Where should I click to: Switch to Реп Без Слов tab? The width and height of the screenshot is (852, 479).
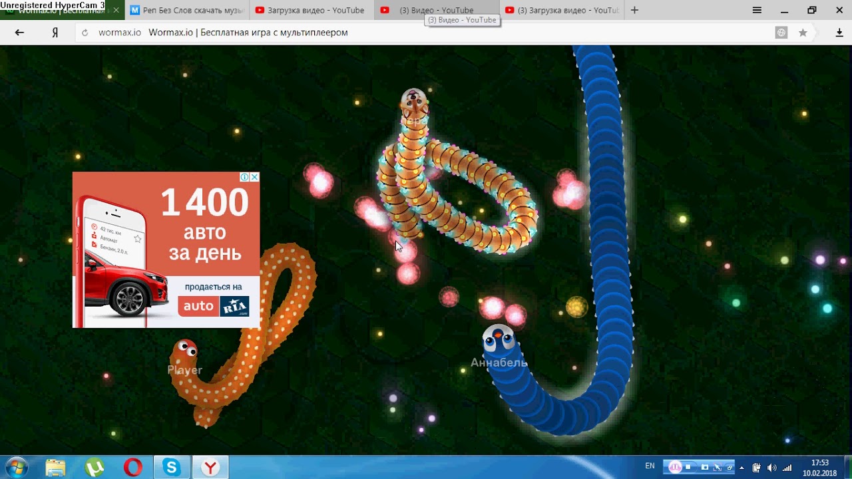187,10
